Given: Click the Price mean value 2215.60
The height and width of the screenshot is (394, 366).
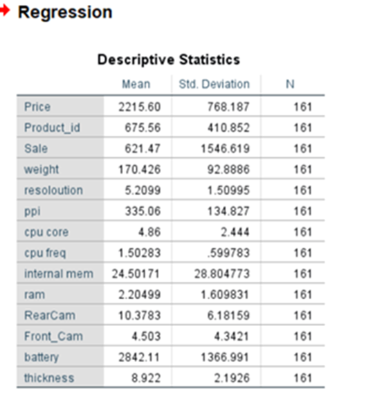Looking at the screenshot, I should (x=140, y=107).
